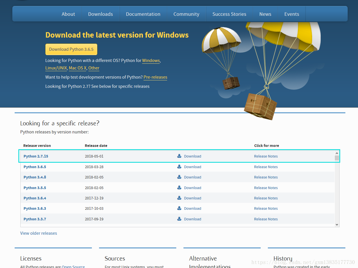The height and width of the screenshot is (268, 358).
Task: Click download icon for Python 3.6.5 row
Action: point(179,167)
